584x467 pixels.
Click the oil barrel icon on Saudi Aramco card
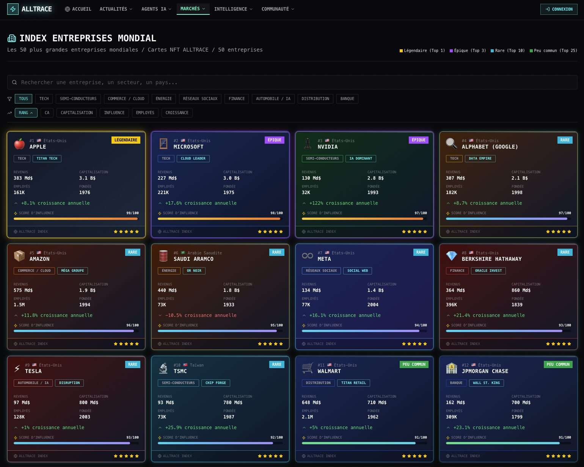tap(163, 256)
